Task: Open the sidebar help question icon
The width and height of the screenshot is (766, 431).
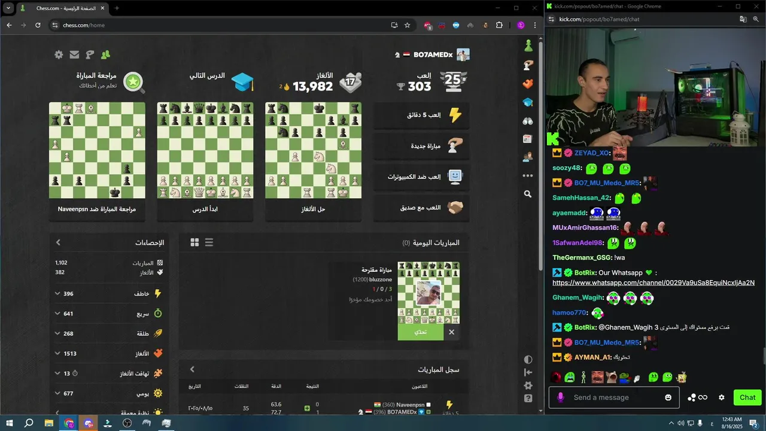Action: pos(528,398)
